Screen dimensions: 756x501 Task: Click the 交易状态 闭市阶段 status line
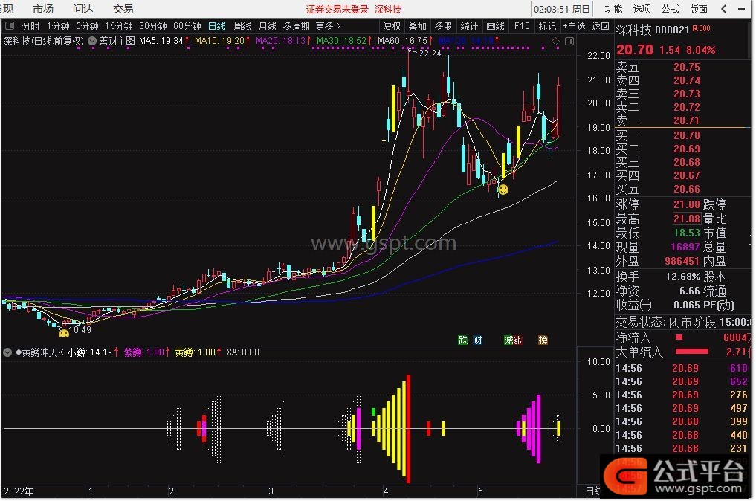click(683, 322)
